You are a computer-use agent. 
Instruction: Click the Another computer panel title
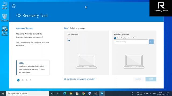tap(121, 34)
